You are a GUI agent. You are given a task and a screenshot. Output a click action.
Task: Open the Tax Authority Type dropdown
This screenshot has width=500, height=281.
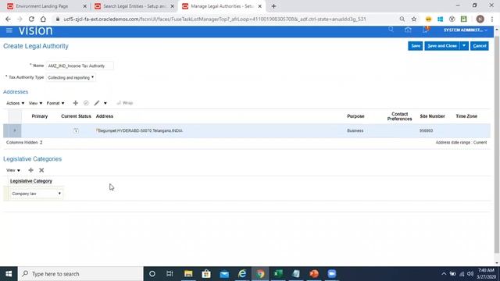[71, 77]
